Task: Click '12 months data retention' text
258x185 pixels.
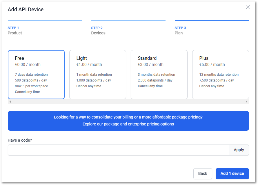Action: [x=219, y=75]
